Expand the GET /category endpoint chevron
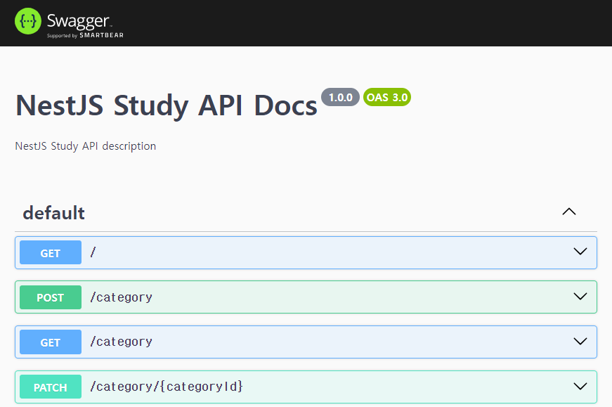Image resolution: width=612 pixels, height=407 pixels. coord(580,342)
